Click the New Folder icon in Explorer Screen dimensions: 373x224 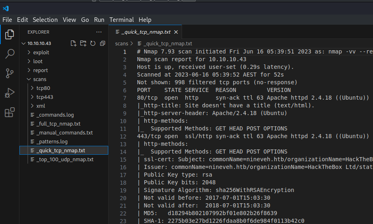pyautogui.click(x=83, y=43)
